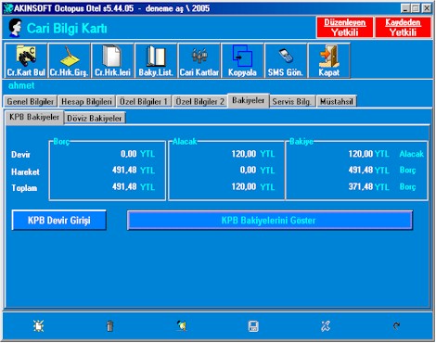
Task: Open the Cari Kartlar list
Action: click(x=199, y=60)
